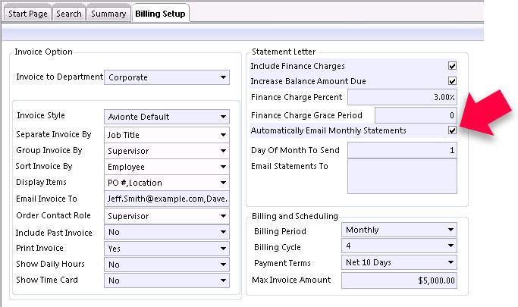Viewport: 518px width, 307px height.
Task: Open the Billing Period dropdown
Action: (x=399, y=230)
